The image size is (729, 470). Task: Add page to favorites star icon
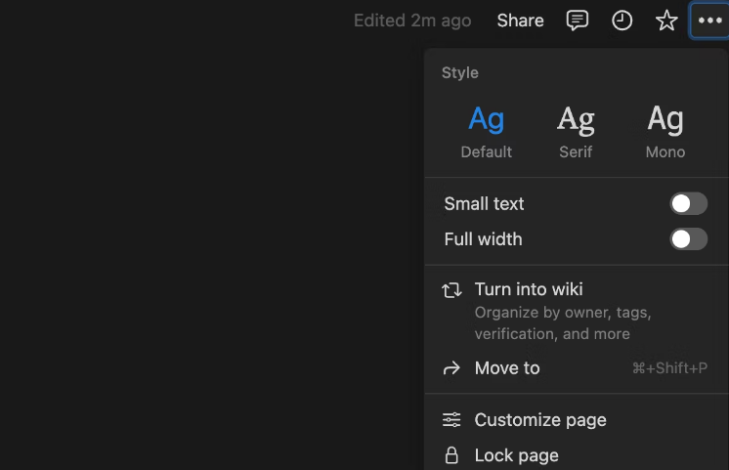click(666, 21)
